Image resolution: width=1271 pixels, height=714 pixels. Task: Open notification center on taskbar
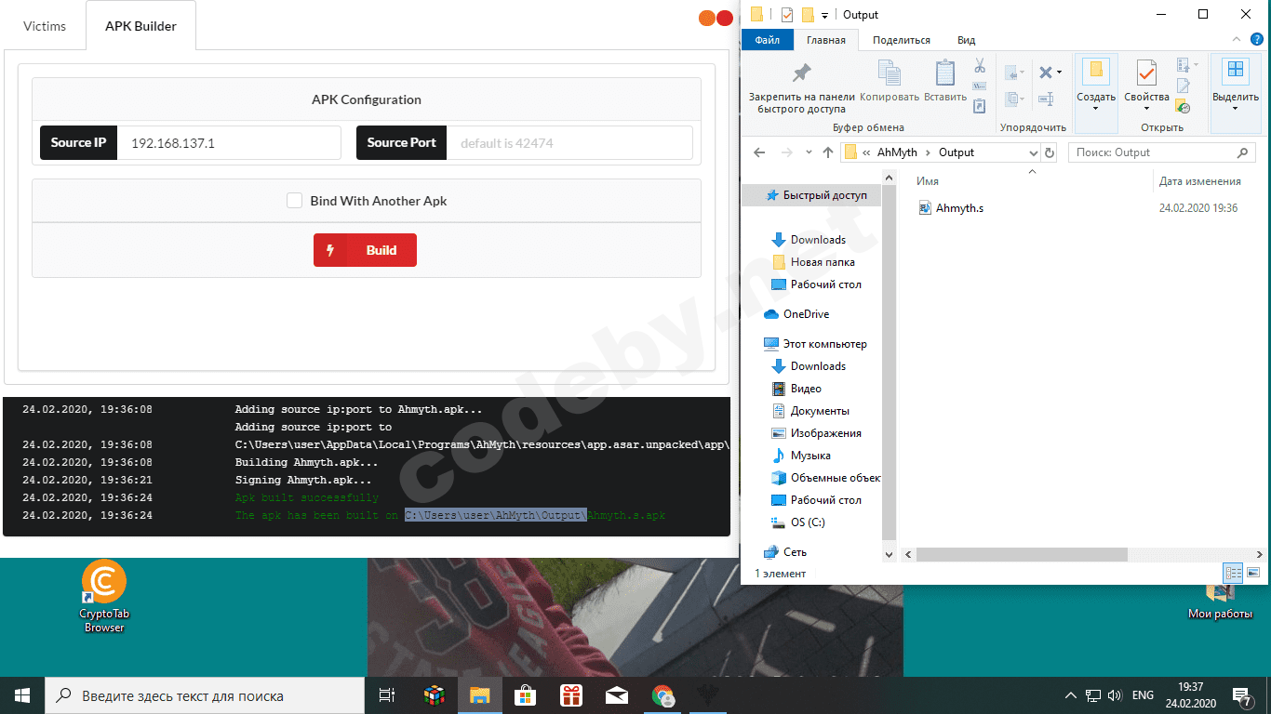1242,695
